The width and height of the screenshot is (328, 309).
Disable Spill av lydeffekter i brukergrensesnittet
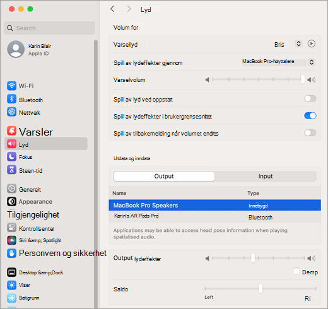coord(310,115)
